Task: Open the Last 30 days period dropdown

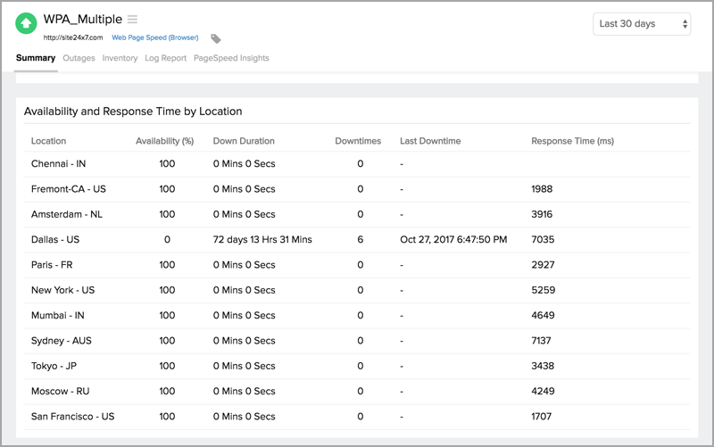Action: coord(641,24)
